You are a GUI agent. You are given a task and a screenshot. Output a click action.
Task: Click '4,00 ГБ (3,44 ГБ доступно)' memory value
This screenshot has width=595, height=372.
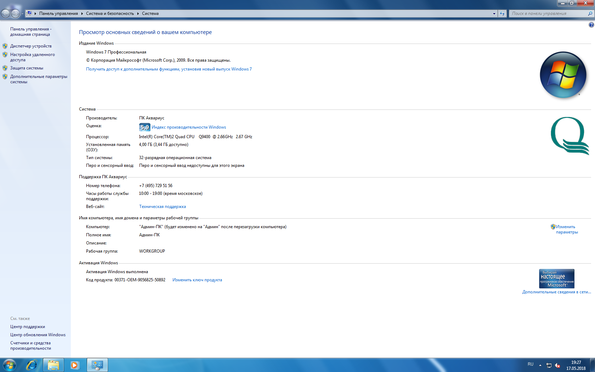pos(164,145)
